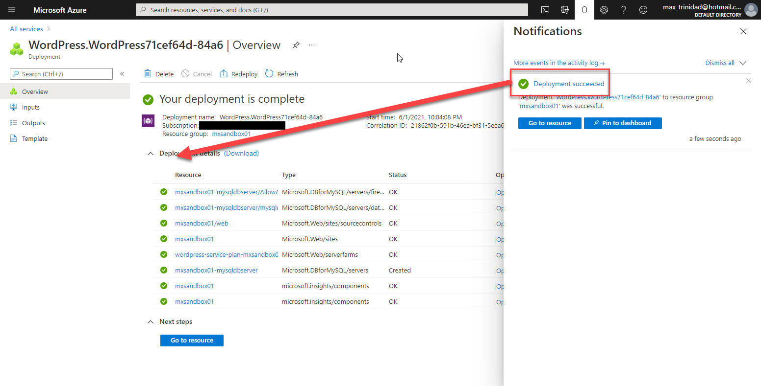761x386 pixels.
Task: Click mxsandbox01 link in notification message
Action: (x=539, y=106)
